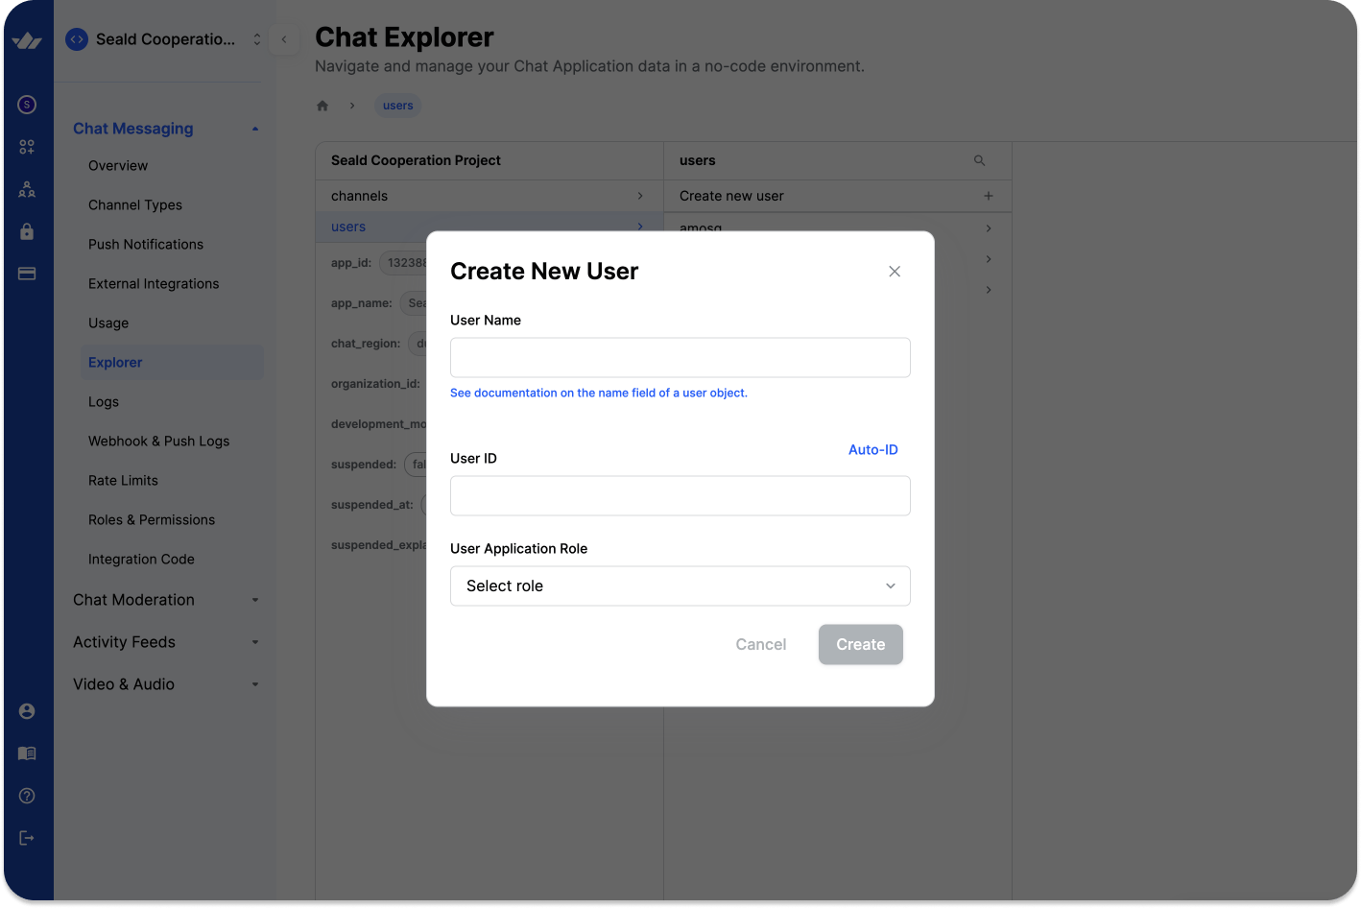
Task: Close the Create New User dialog
Action: 894,272
